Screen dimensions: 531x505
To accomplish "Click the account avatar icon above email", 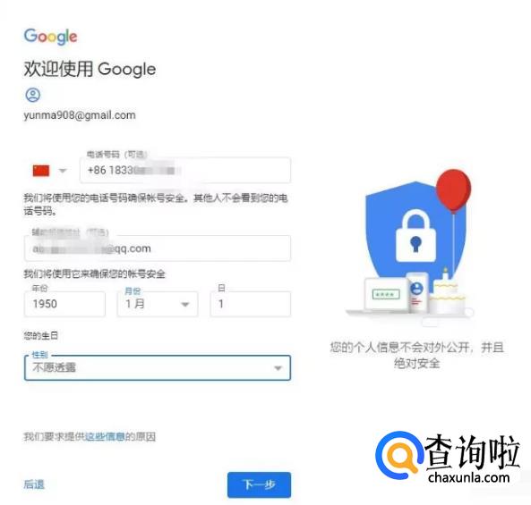I will 33,95.
